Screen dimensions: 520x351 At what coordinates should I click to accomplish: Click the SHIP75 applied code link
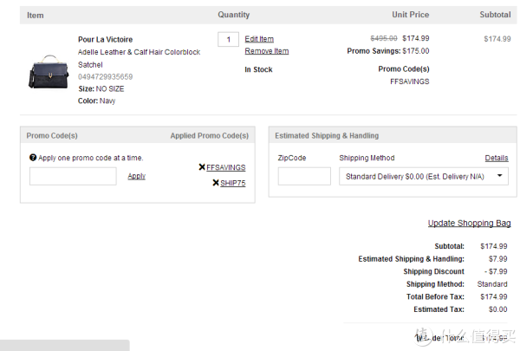click(233, 183)
